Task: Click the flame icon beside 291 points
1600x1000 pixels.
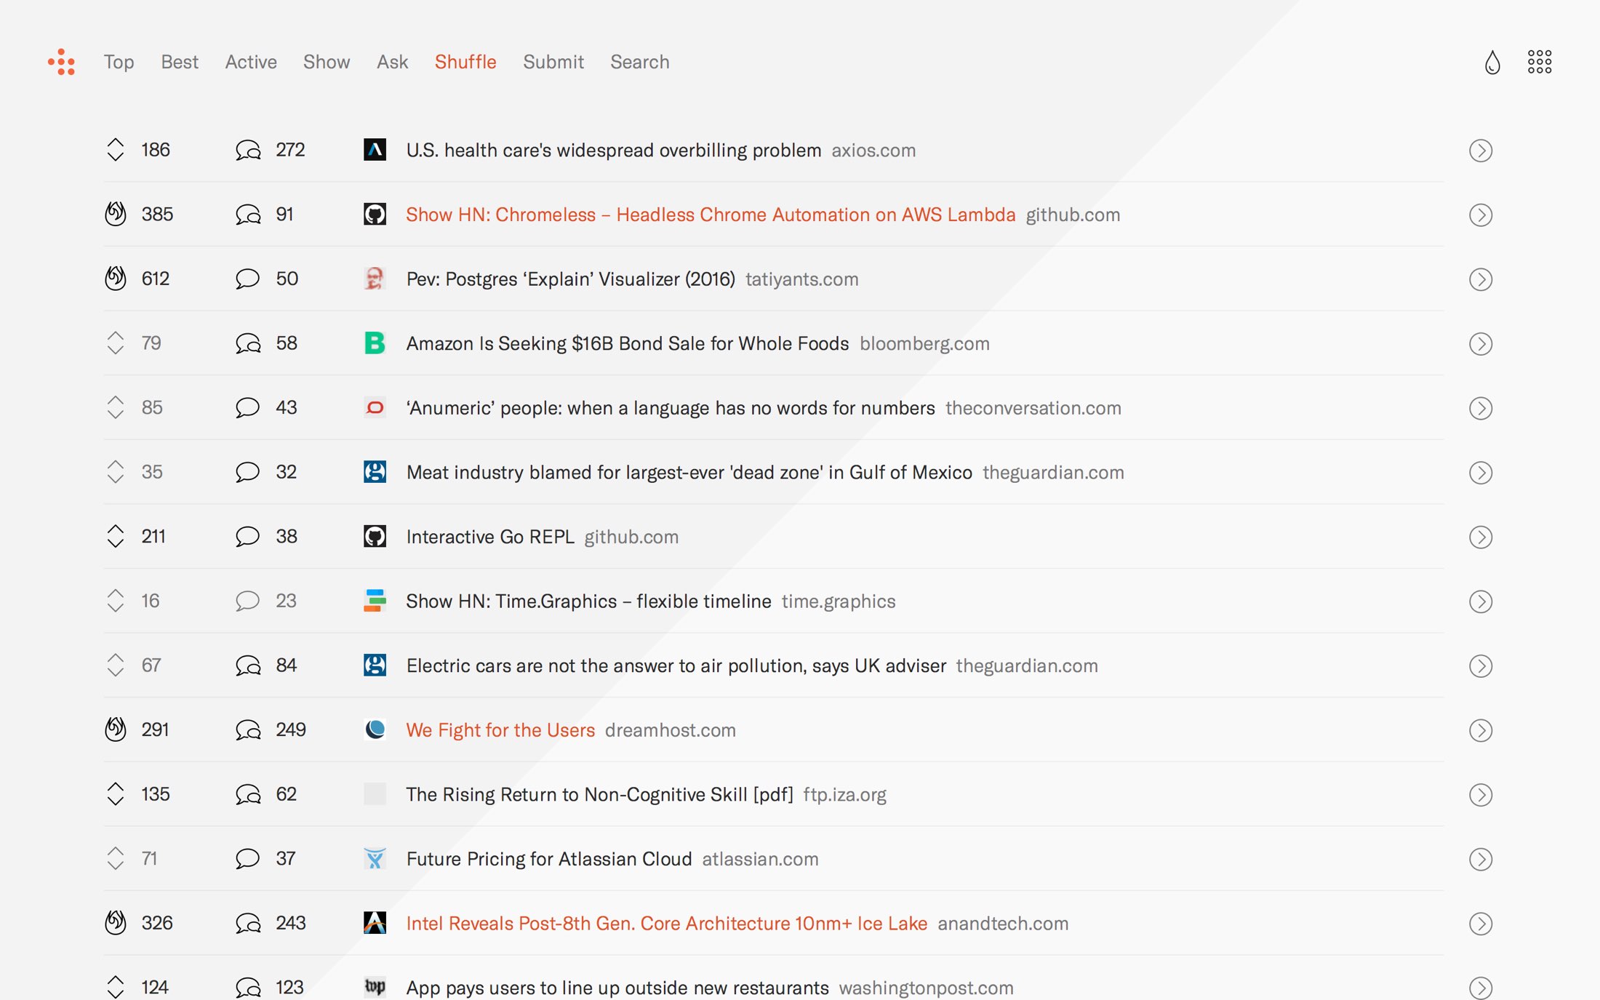Action: point(116,729)
